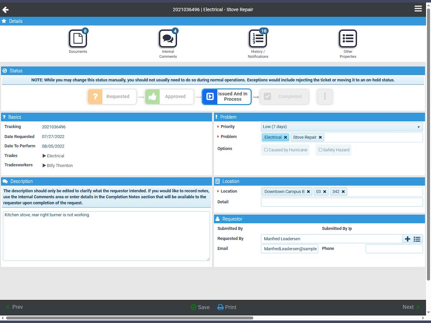Enable Caused by Hurricane checkbox
Screen dimensions: 431x323
click(266, 150)
